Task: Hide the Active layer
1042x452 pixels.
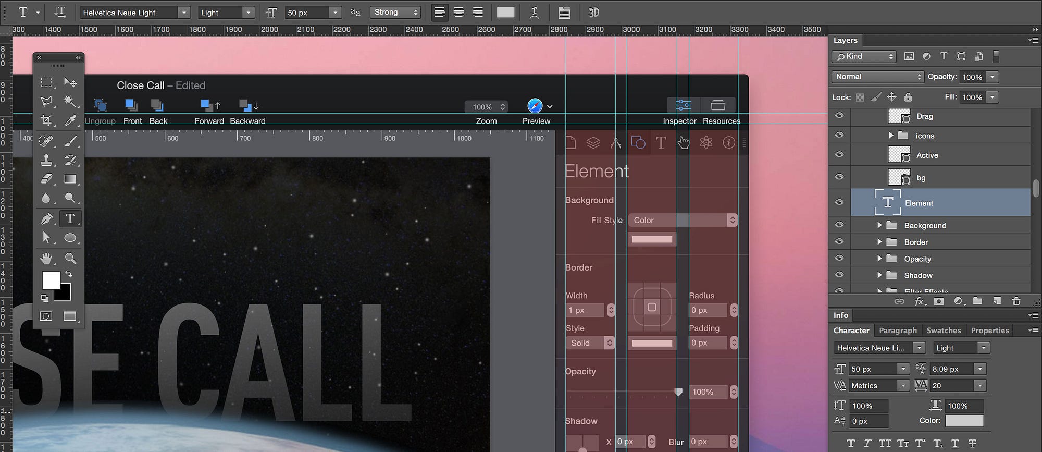Action: click(839, 155)
